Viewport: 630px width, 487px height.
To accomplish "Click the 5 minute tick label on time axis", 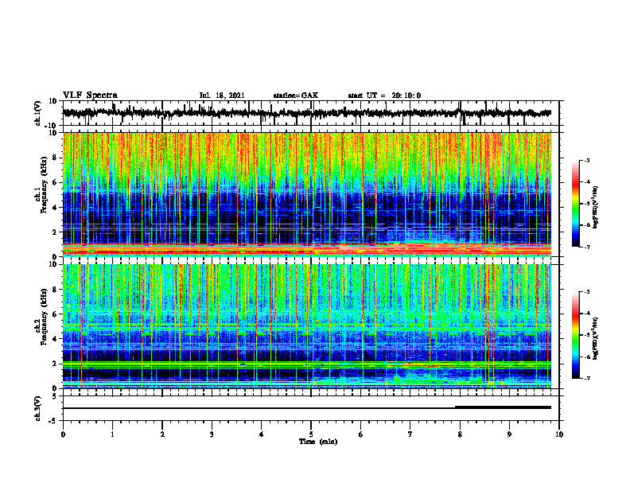I will [x=311, y=434].
